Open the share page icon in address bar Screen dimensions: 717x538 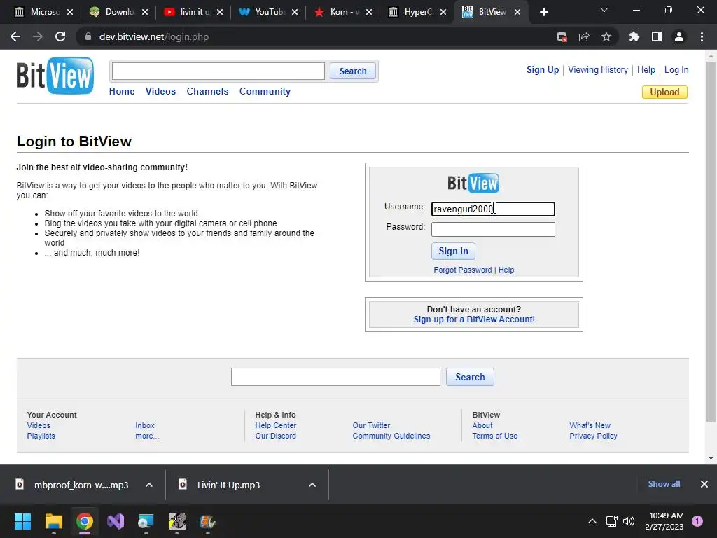584,36
